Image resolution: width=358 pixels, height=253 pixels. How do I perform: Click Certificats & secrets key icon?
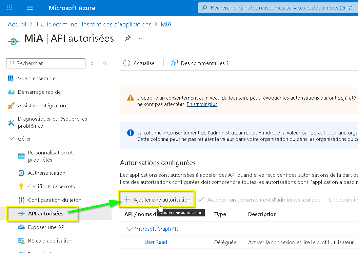coord(21,187)
